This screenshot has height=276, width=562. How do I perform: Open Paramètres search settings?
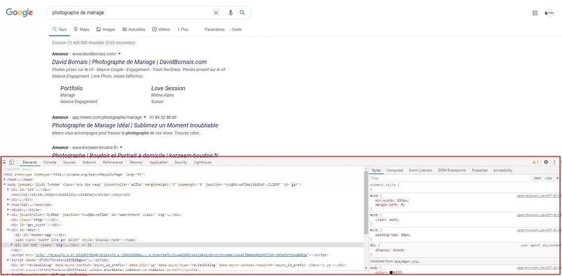(x=215, y=30)
